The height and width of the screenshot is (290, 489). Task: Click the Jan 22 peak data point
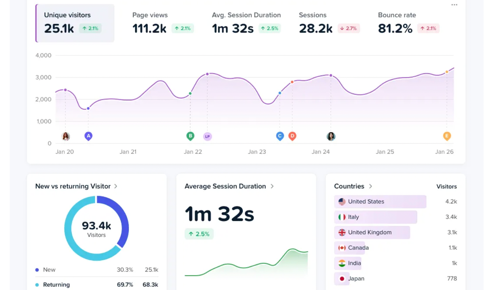[207, 74]
